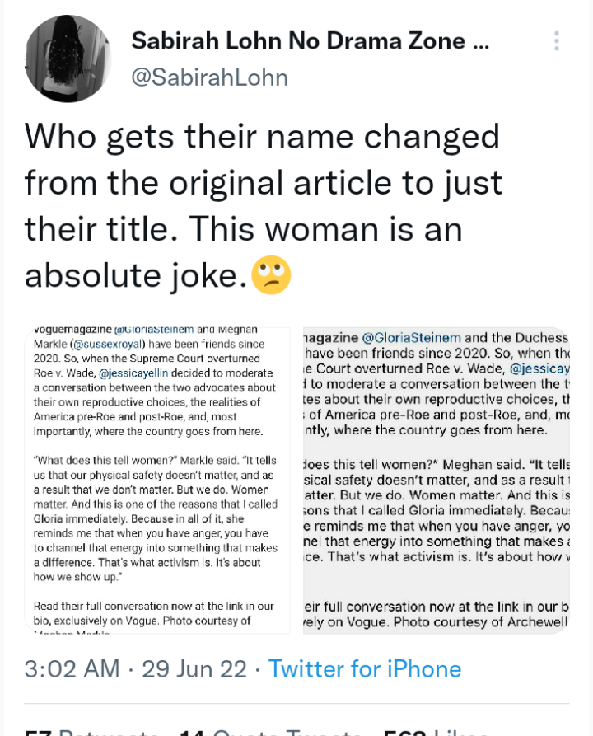Open the three-dot more options menu
The width and height of the screenshot is (593, 736).
click(557, 41)
